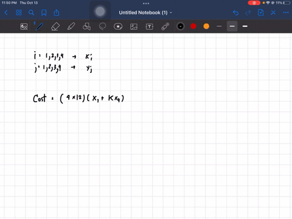Select the medium stroke width

coord(232,26)
